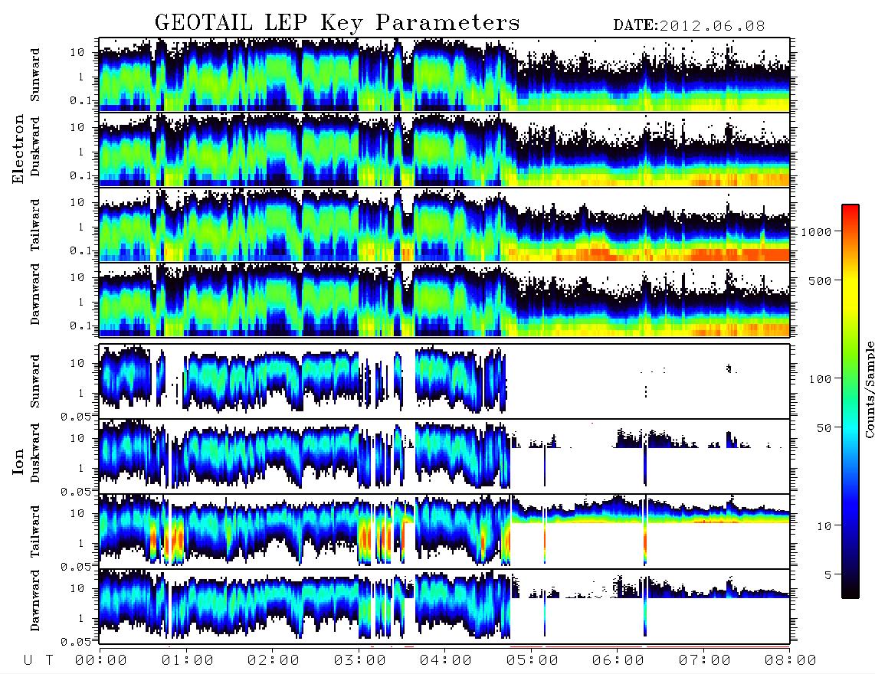The height and width of the screenshot is (674, 875).
Task: Select the UT time axis label
Action: [x=38, y=660]
